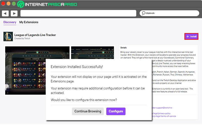Open the privacy-policy link
Image resolution: width=202 pixels, height=126 pixels.
coord(161,113)
